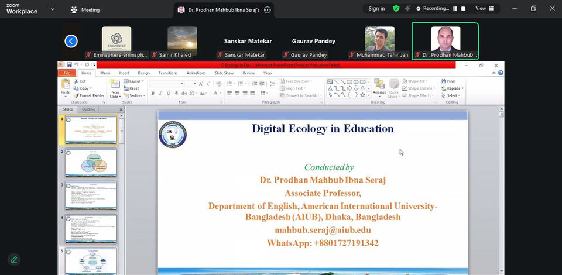
Task: Switch to the Insert ribbon tab
Action: point(124,73)
